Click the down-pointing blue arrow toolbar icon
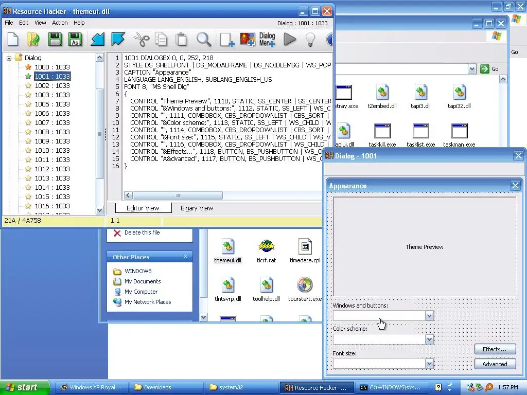The height and width of the screenshot is (395, 527). pos(118,39)
